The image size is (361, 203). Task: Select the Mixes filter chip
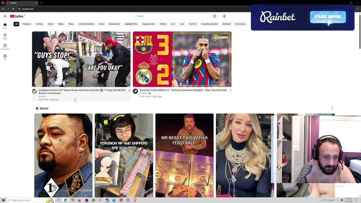(x=61, y=24)
